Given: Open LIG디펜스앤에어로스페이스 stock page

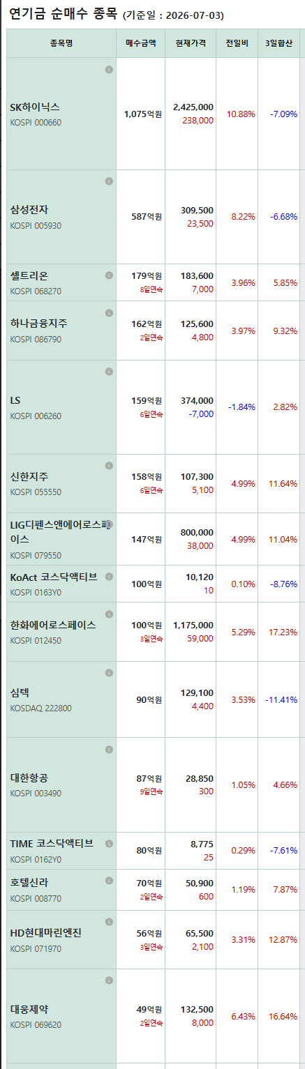Looking at the screenshot, I should pos(57,531).
